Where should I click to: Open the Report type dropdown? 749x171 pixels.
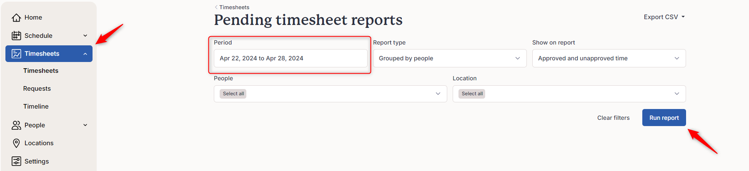[450, 58]
